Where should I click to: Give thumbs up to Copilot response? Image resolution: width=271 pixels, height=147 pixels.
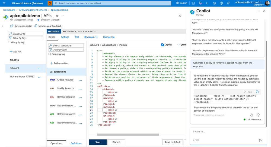pyautogui.click(x=252, y=115)
